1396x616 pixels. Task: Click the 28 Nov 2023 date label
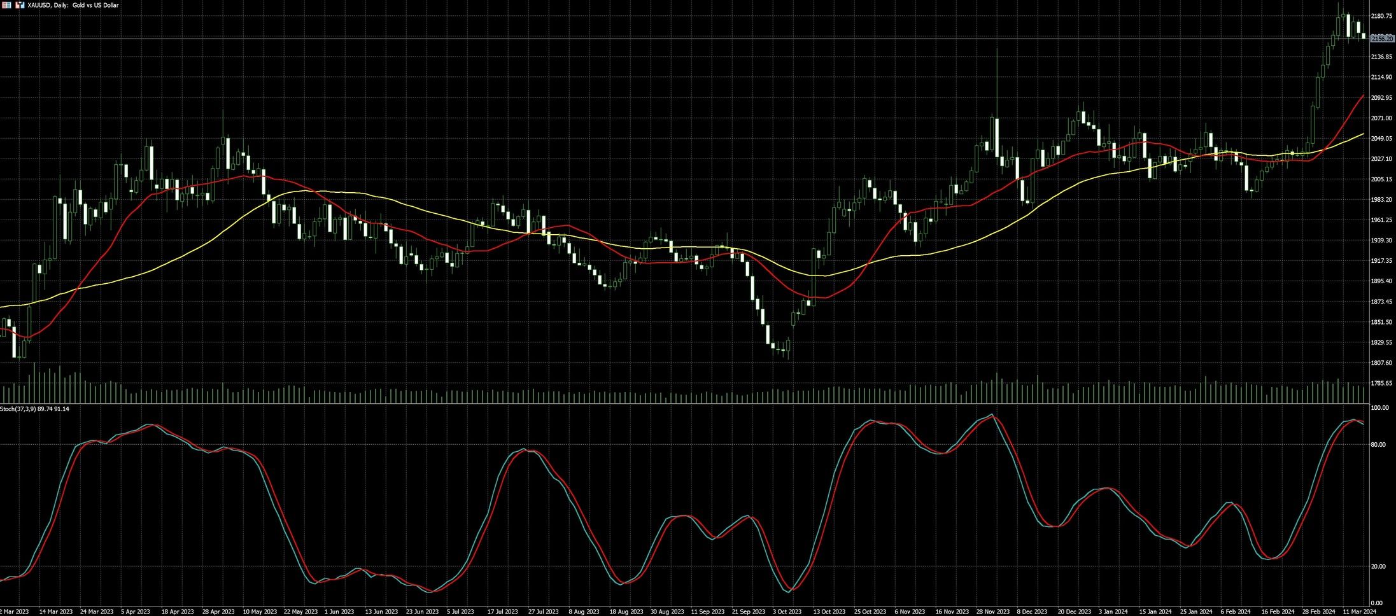click(x=993, y=612)
